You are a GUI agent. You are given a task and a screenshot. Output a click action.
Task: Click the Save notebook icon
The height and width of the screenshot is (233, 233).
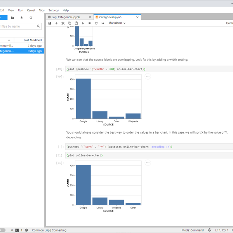(x=50, y=23)
